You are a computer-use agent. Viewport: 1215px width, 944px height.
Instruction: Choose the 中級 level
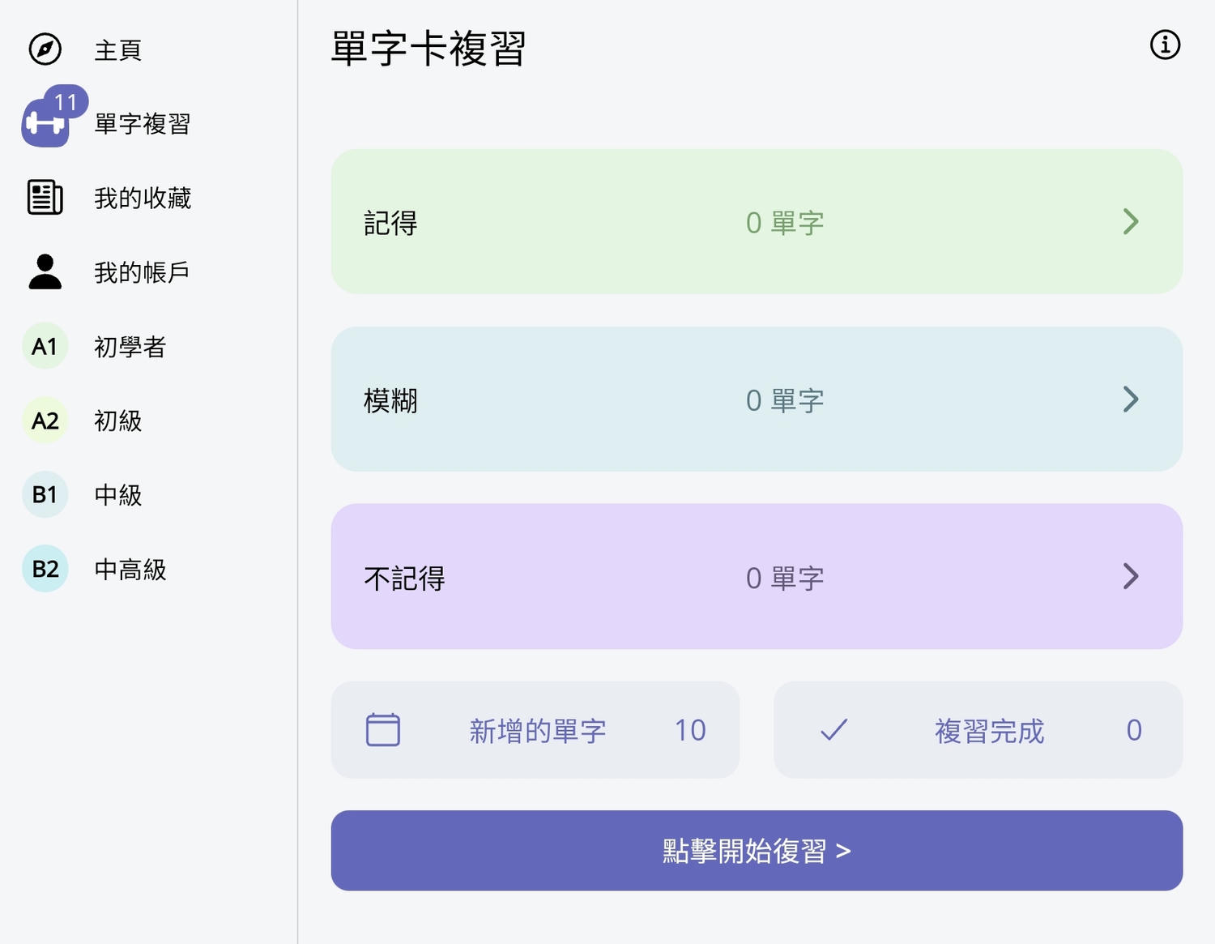118,495
